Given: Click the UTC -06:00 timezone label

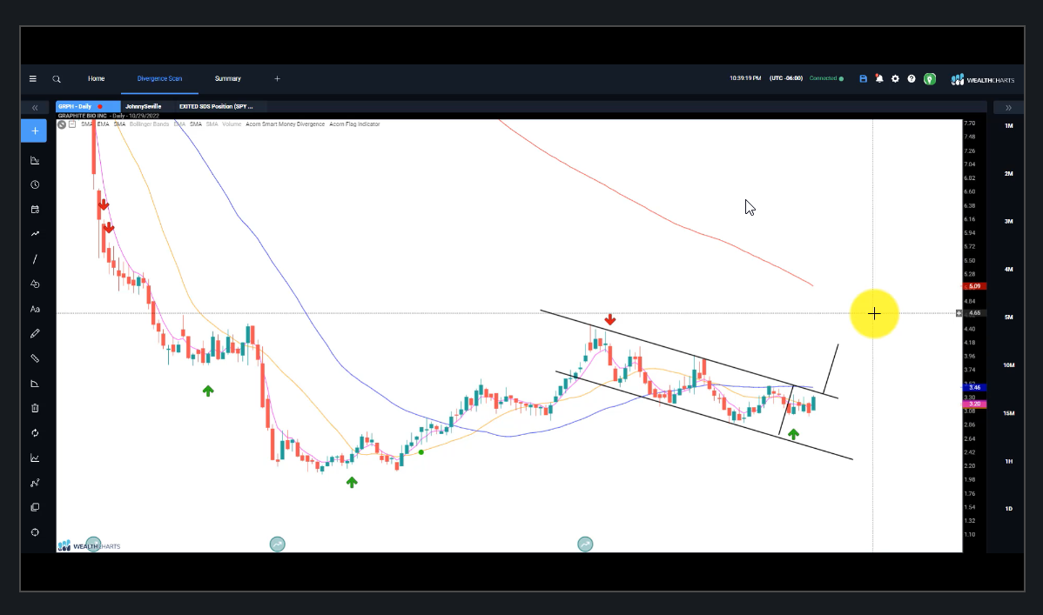Looking at the screenshot, I should point(786,78).
